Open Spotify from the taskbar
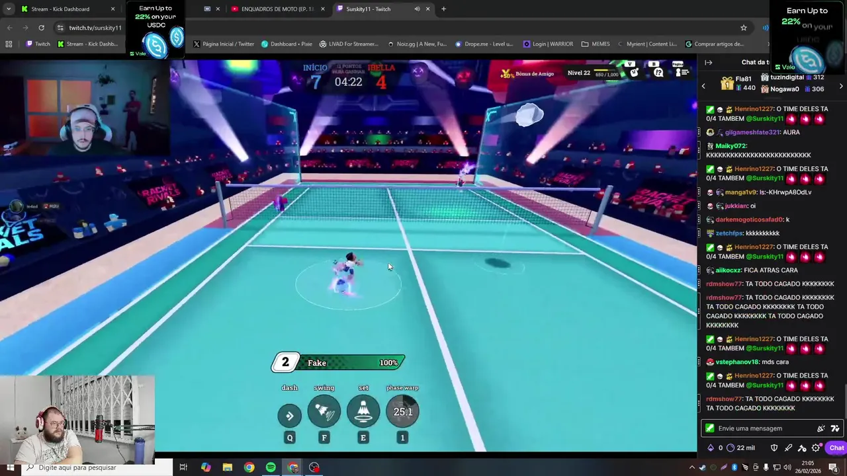 (x=271, y=467)
